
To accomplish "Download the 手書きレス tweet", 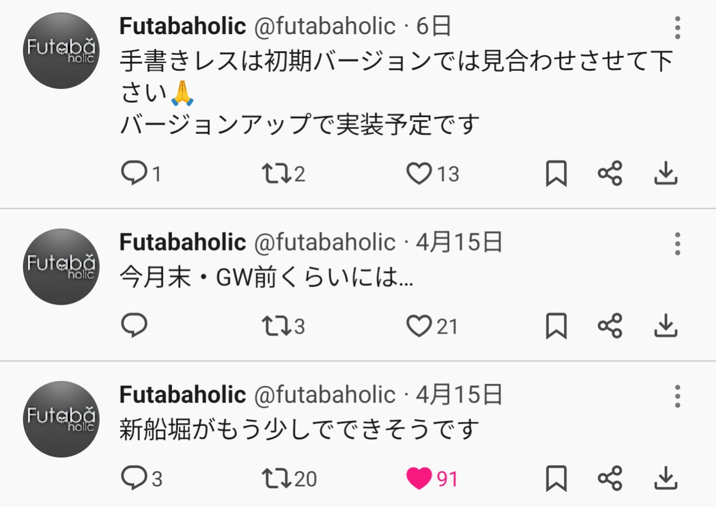I will [666, 173].
